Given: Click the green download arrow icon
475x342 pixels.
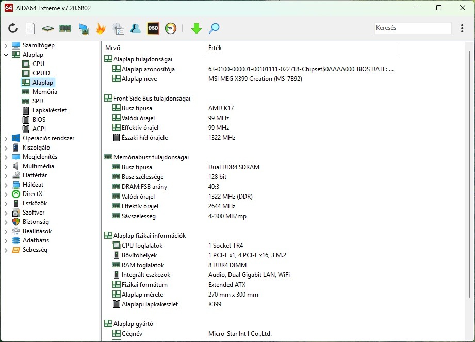Looking at the screenshot, I should 196,28.
